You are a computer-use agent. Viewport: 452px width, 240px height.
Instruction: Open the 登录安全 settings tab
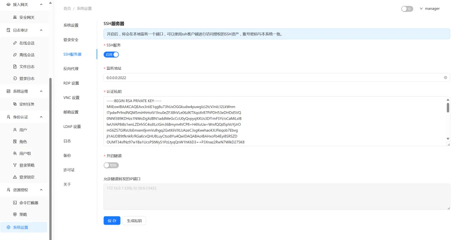click(71, 40)
